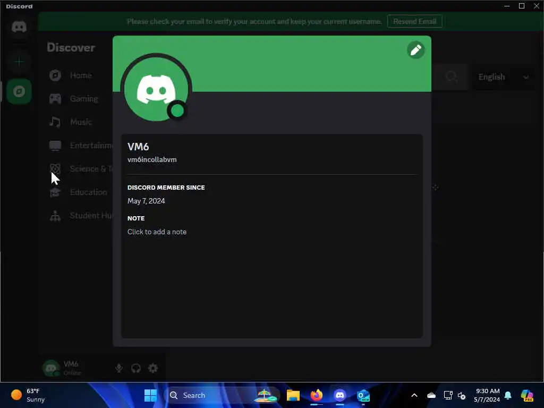Viewport: 544px width, 408px height.
Task: Open Discord direct messages home icon
Action: [19, 27]
